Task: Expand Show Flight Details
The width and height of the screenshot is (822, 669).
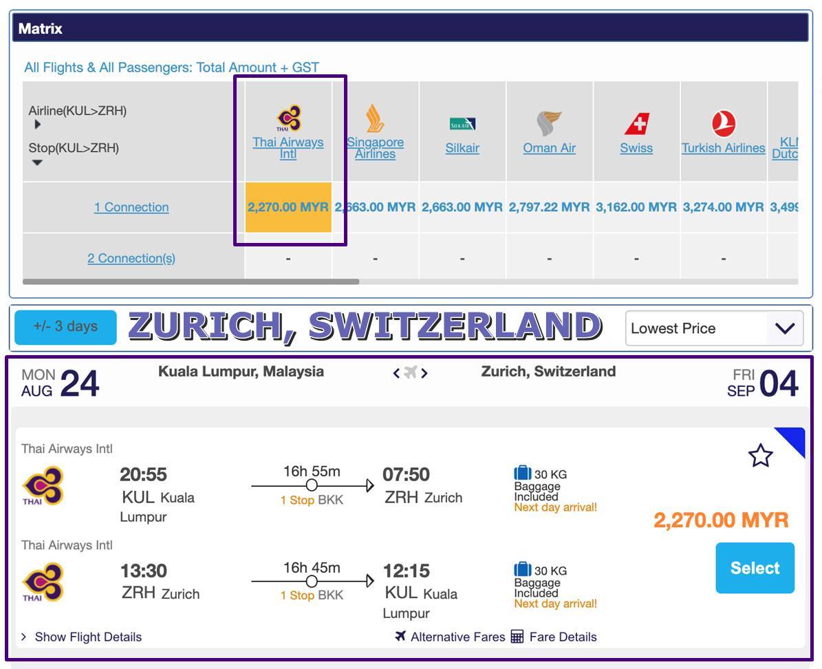Action: click(82, 637)
